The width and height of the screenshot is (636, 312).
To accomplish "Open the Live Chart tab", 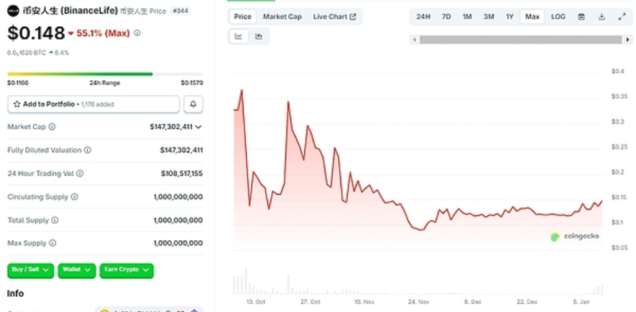I will pos(335,17).
